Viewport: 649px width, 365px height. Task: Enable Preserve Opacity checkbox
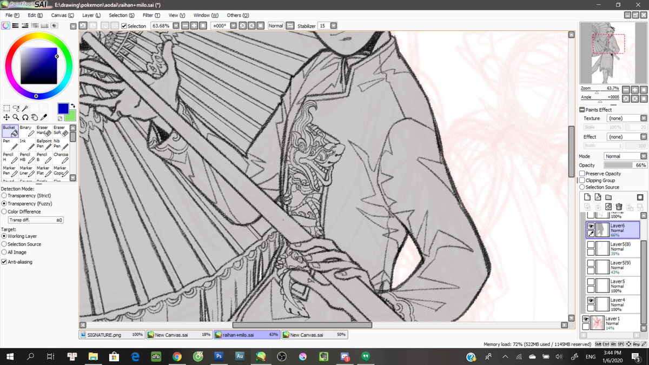click(x=582, y=174)
